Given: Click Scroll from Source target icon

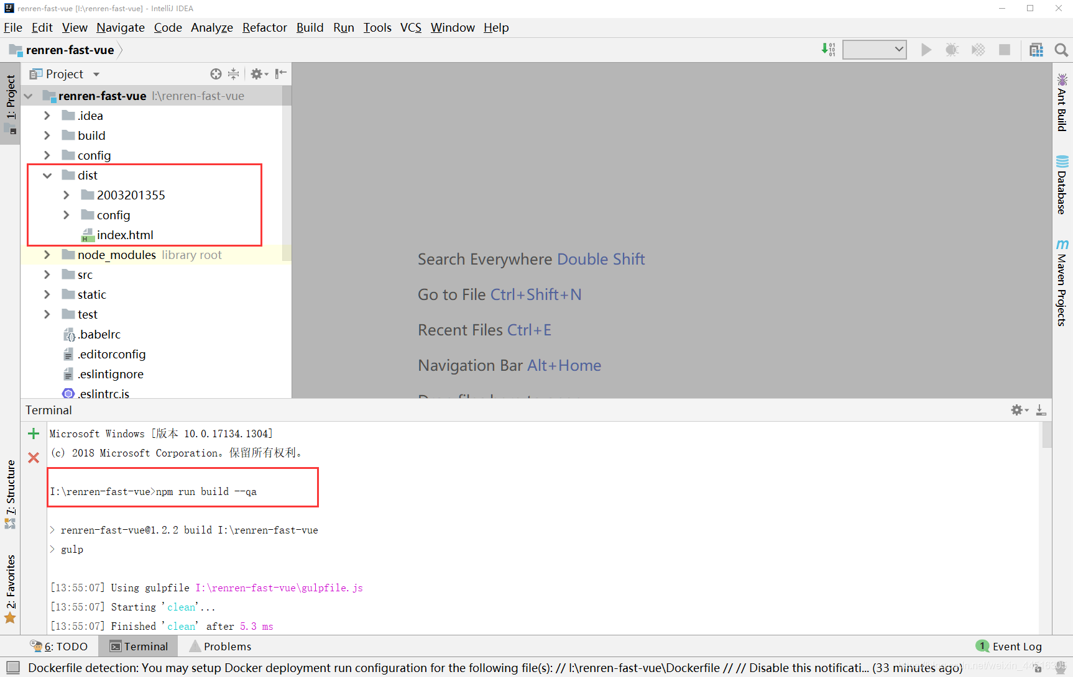Looking at the screenshot, I should point(216,74).
